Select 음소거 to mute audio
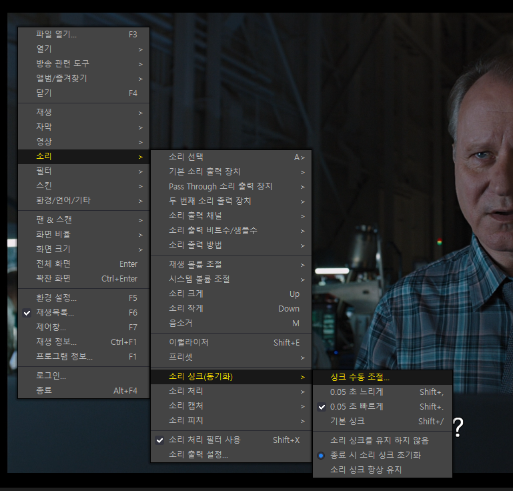Viewport: 513px width, 491px height. click(231, 323)
